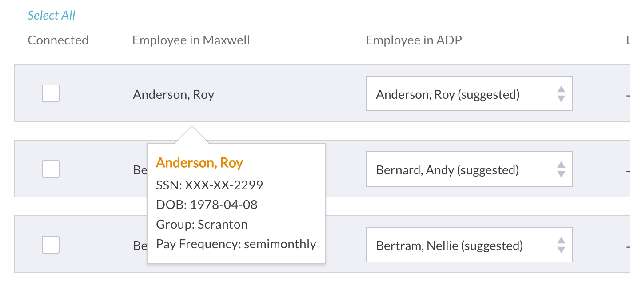
Task: Check the checkbox beside Bertram, Nellie row
Action: click(50, 245)
